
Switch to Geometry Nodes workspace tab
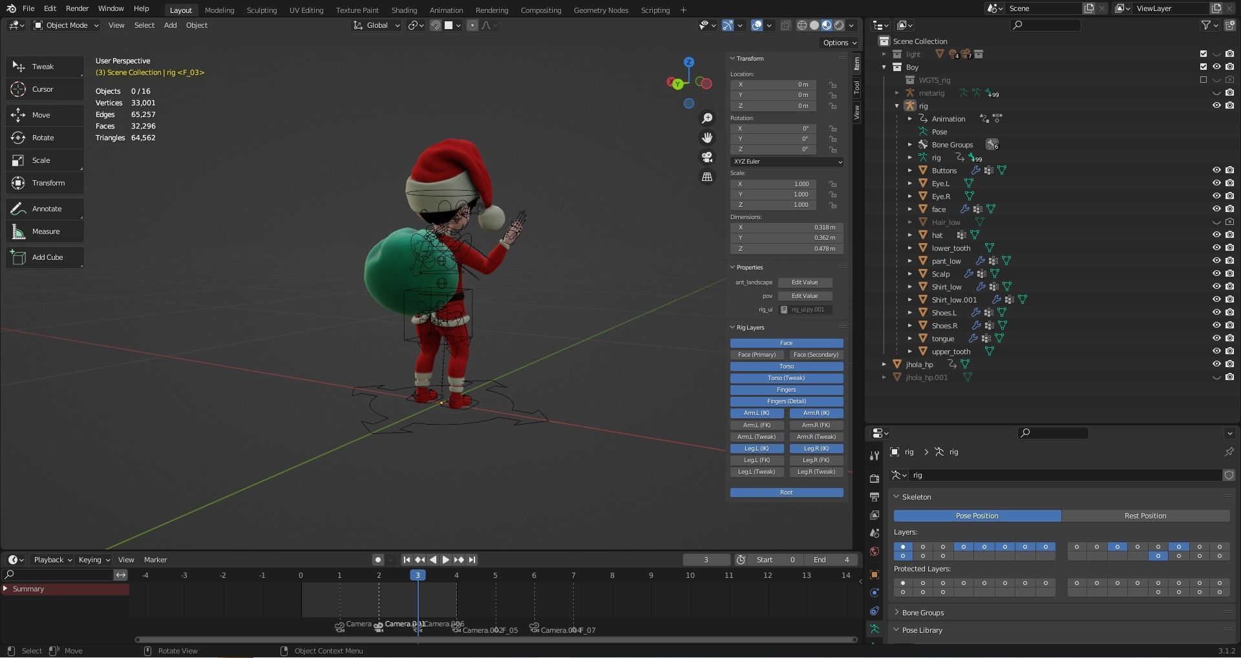click(x=600, y=10)
